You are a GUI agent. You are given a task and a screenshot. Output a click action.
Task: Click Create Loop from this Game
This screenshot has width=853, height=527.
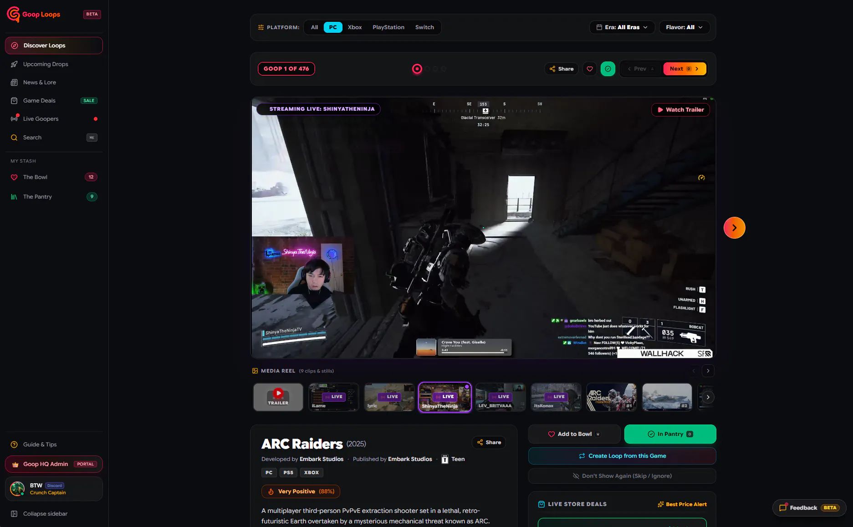point(622,456)
